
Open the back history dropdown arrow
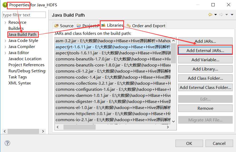click(215, 15)
